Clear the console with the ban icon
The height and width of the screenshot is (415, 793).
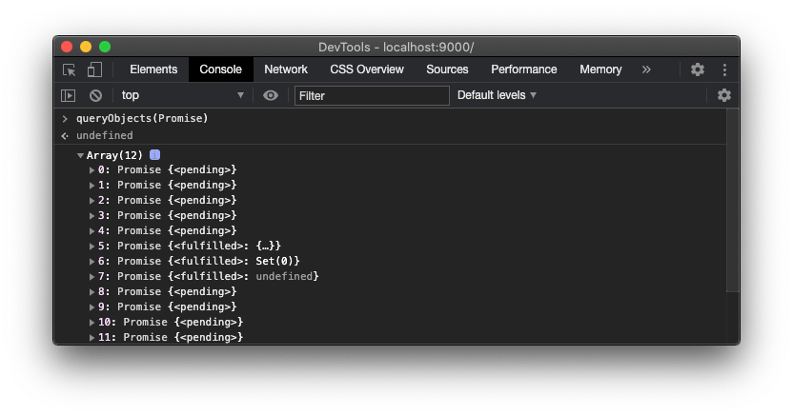pos(95,95)
